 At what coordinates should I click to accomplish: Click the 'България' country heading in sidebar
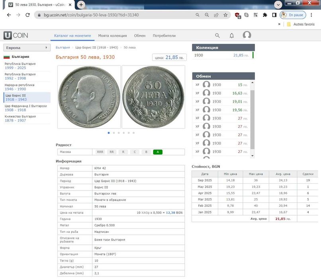coord(20,57)
